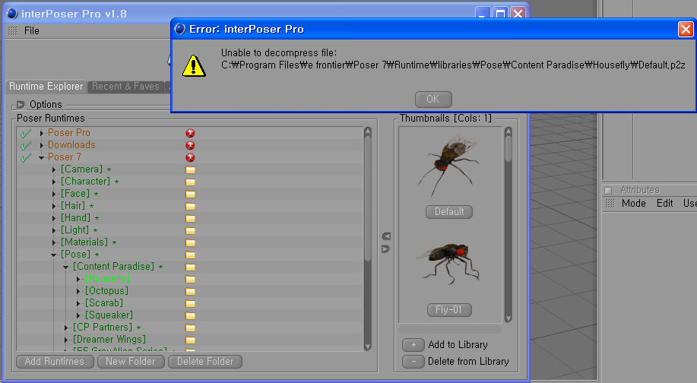Screen dimensions: 697x383
Task: Click the folder icon in the [Materials] row
Action: click(x=190, y=242)
